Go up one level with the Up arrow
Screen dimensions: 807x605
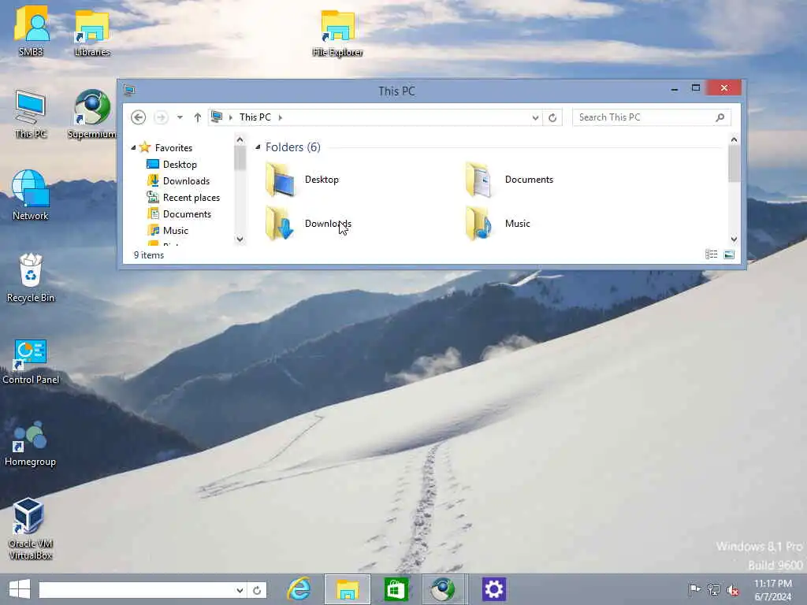tap(197, 117)
